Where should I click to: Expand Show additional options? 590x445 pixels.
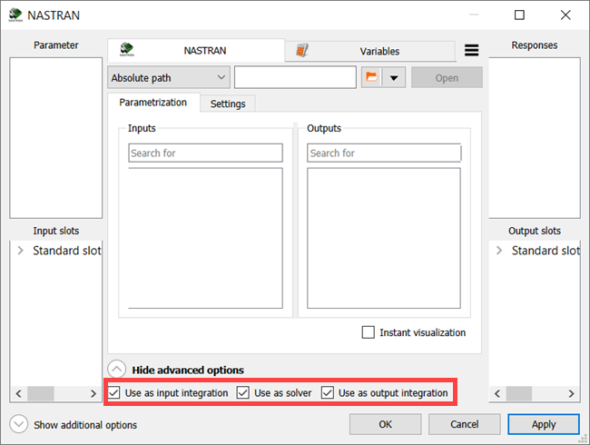19,424
